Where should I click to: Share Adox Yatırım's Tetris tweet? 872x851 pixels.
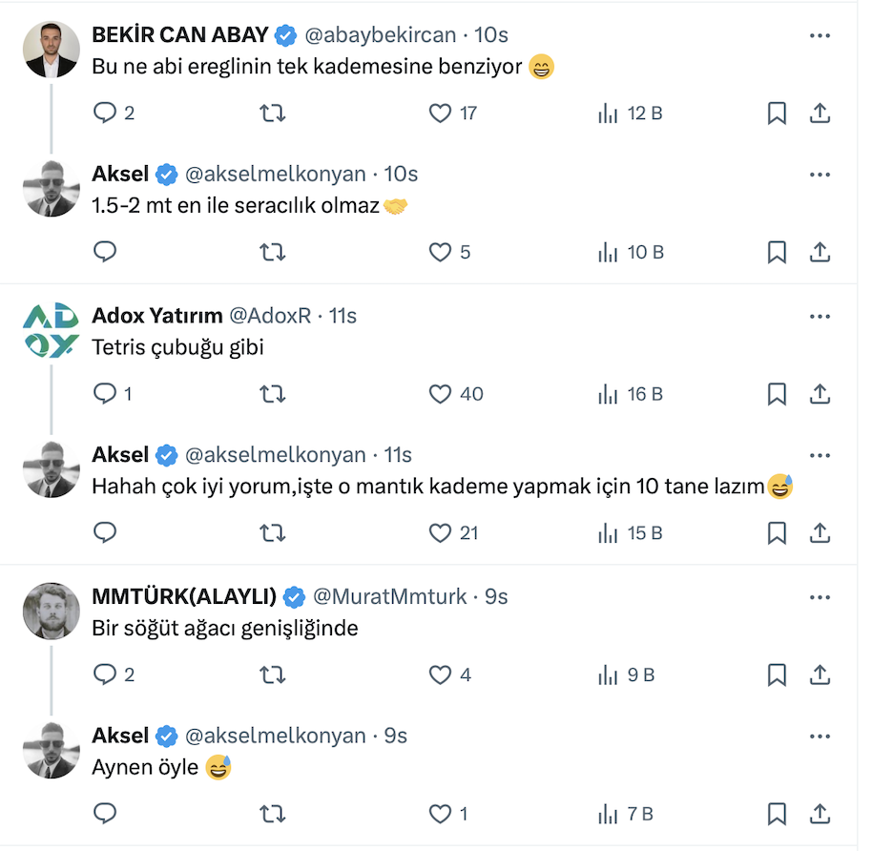point(819,394)
